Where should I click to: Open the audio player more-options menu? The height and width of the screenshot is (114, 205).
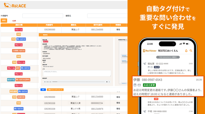point(109,82)
